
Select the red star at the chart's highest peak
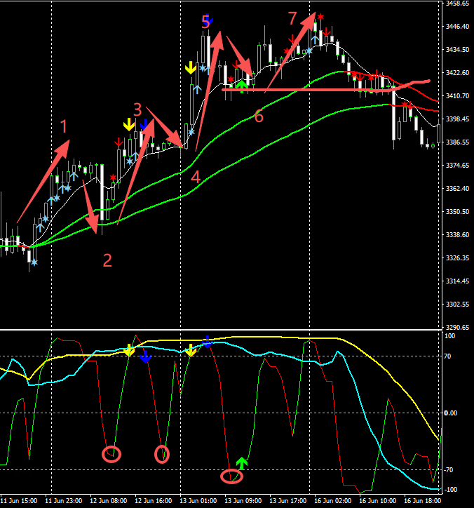point(320,16)
